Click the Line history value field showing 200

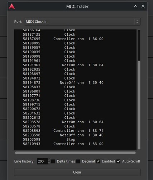tap(43, 161)
